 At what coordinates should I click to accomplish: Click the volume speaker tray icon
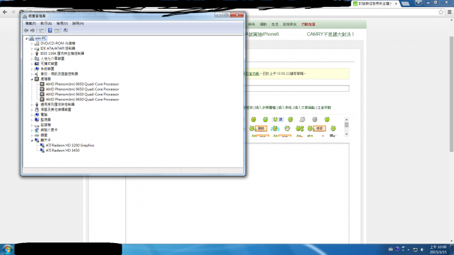pos(422,249)
